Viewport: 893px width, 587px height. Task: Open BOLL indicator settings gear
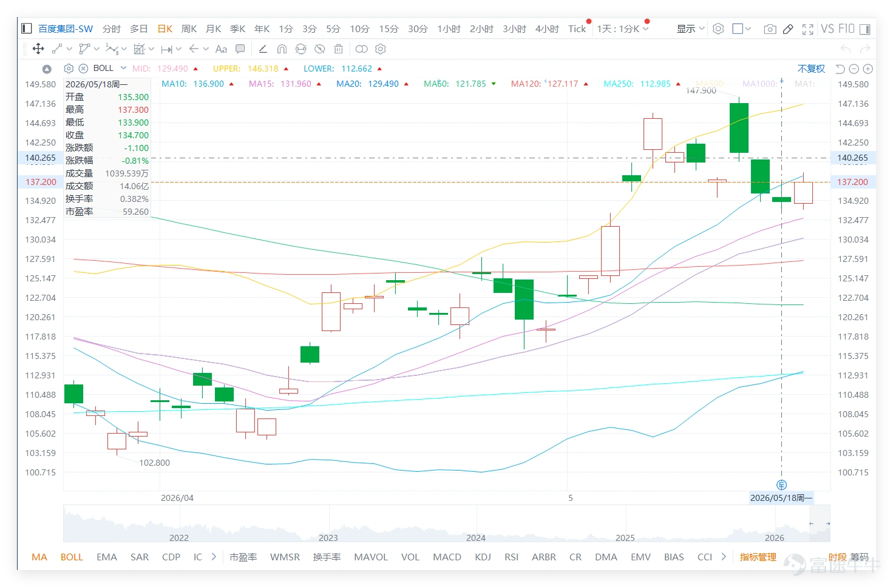(69, 69)
